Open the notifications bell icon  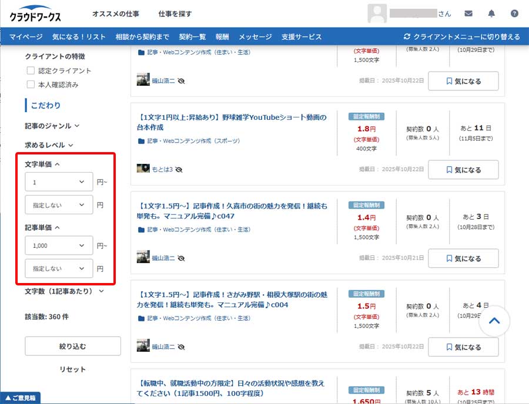click(491, 14)
